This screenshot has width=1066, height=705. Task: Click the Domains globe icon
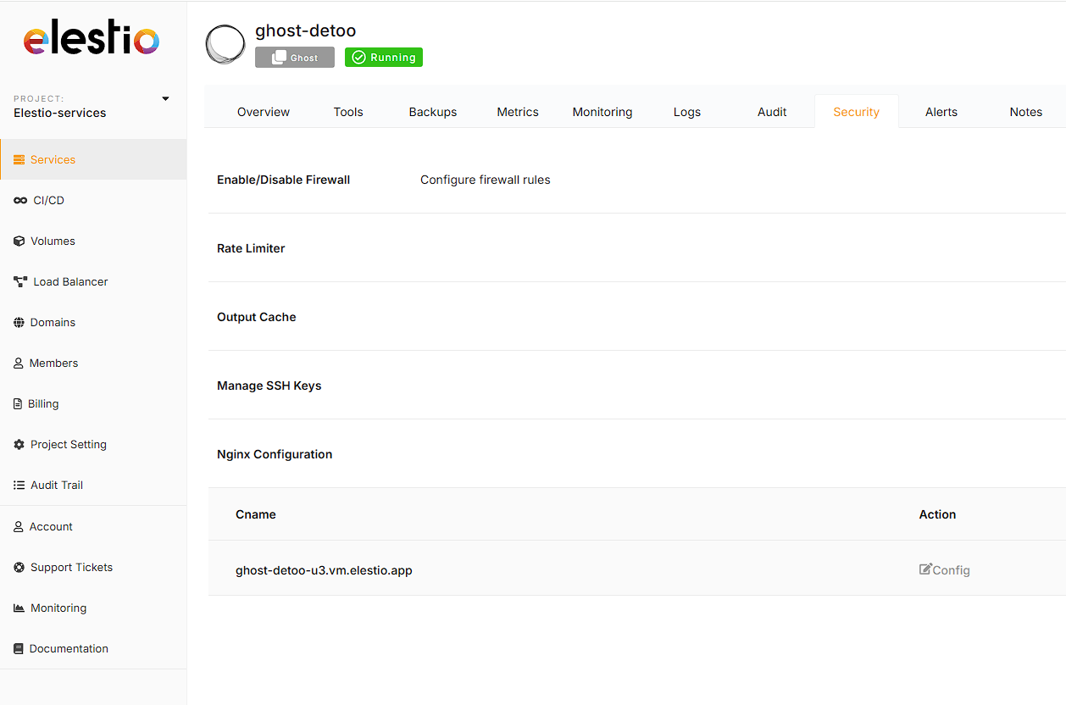point(19,323)
